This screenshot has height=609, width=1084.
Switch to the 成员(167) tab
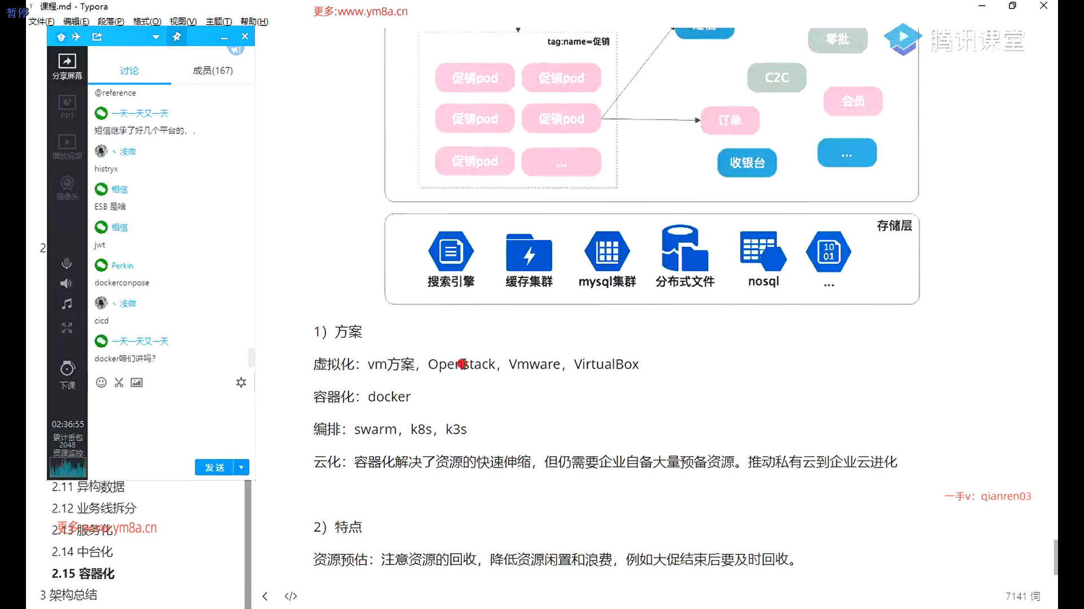tap(212, 70)
